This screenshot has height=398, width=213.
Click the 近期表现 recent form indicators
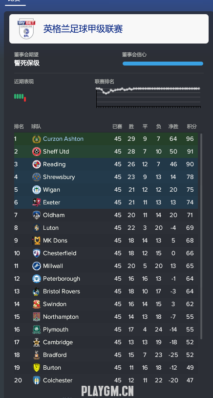click(20, 97)
